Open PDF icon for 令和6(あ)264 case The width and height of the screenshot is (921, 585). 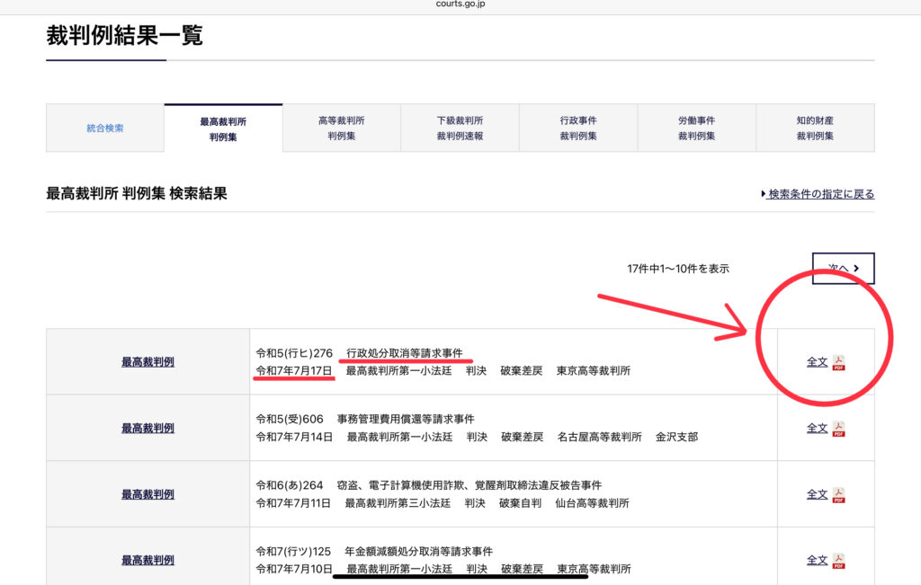pyautogui.click(x=839, y=495)
